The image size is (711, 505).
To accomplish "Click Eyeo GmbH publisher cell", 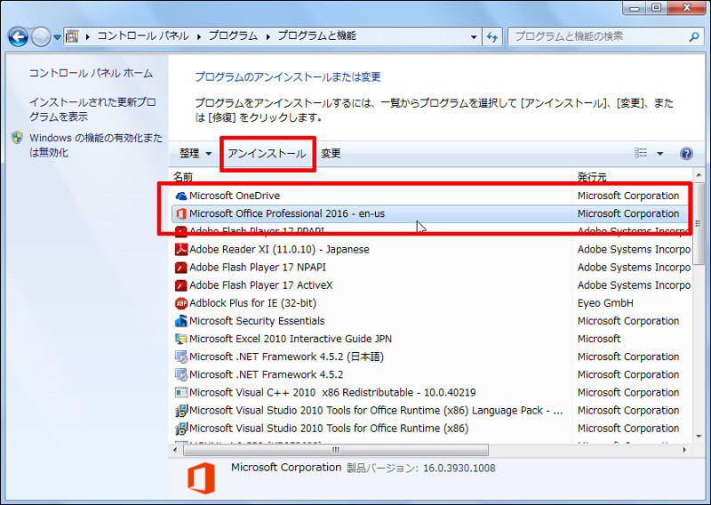I will pos(605,303).
